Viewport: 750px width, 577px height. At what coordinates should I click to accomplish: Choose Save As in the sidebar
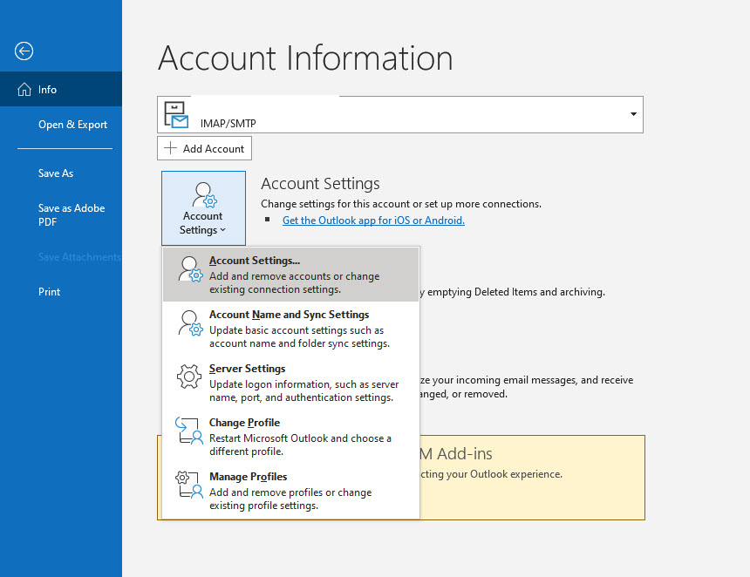tap(61, 173)
